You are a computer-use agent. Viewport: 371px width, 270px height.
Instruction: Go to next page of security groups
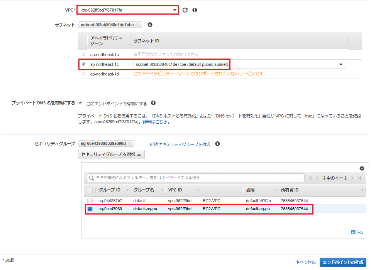(x=352, y=178)
